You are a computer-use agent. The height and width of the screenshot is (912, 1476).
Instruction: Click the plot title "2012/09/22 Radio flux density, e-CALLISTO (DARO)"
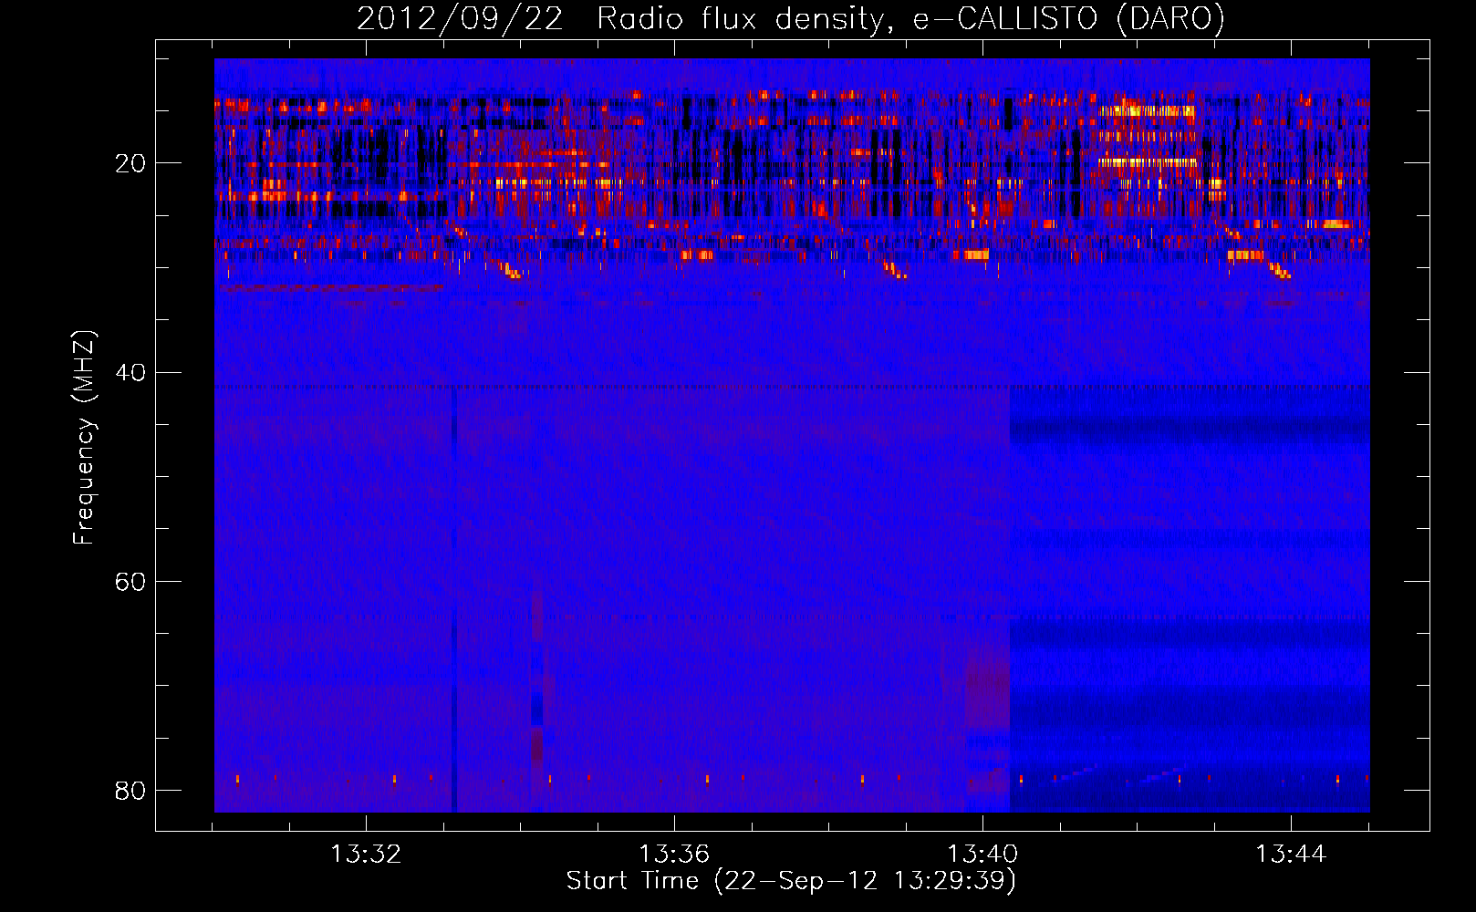[790, 18]
